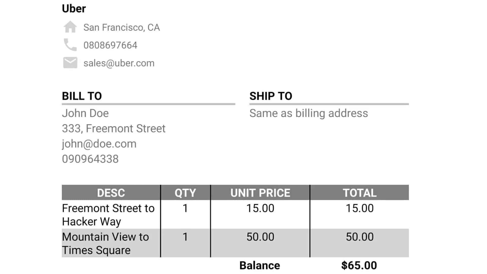Select the john@doe.com email text

(99, 144)
